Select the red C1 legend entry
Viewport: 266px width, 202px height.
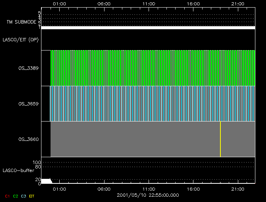(x=7, y=196)
